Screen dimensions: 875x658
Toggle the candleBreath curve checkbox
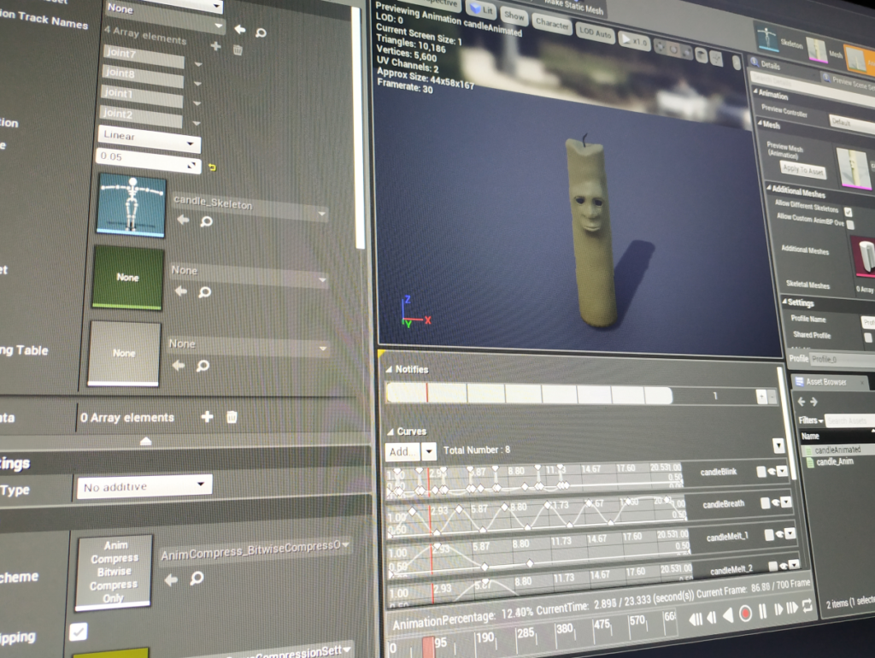pos(765,503)
